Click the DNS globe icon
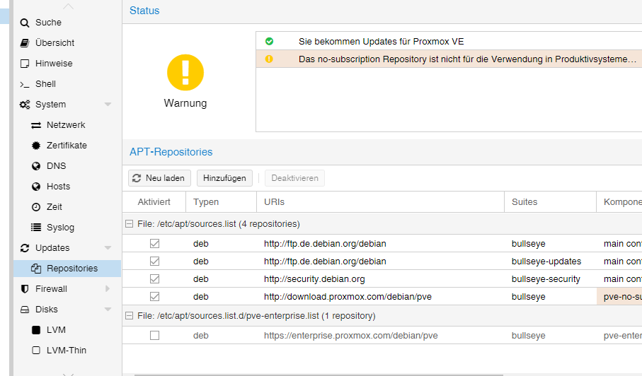Image resolution: width=642 pixels, height=376 pixels. point(36,166)
